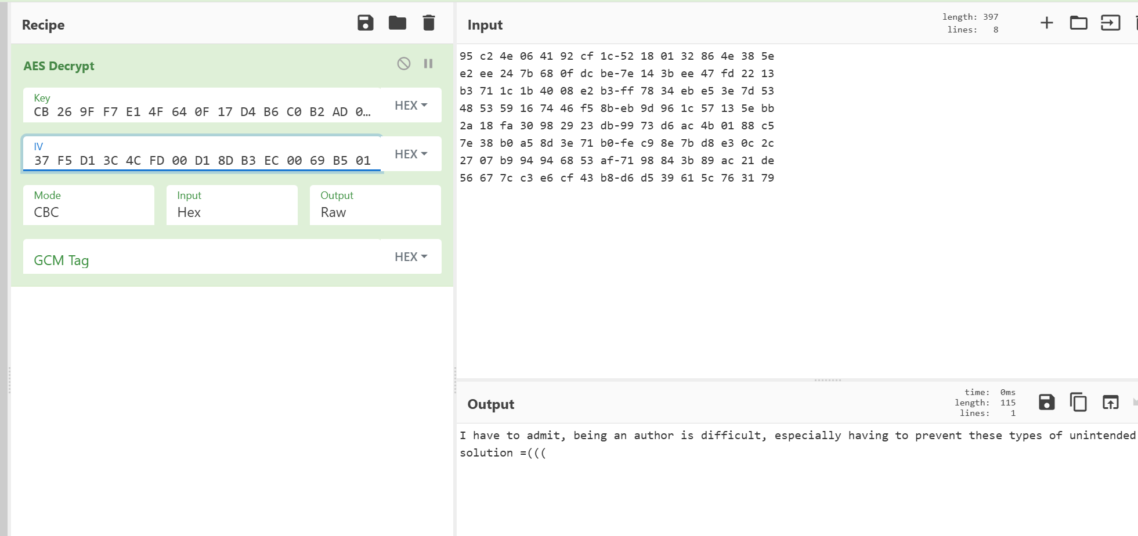Click into the Key input field
Screen dimensions: 1138x536
[x=201, y=111]
